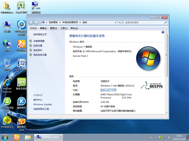Click the volume speaker tray icon
Screen dimensions: 189x141
tap(169, 137)
